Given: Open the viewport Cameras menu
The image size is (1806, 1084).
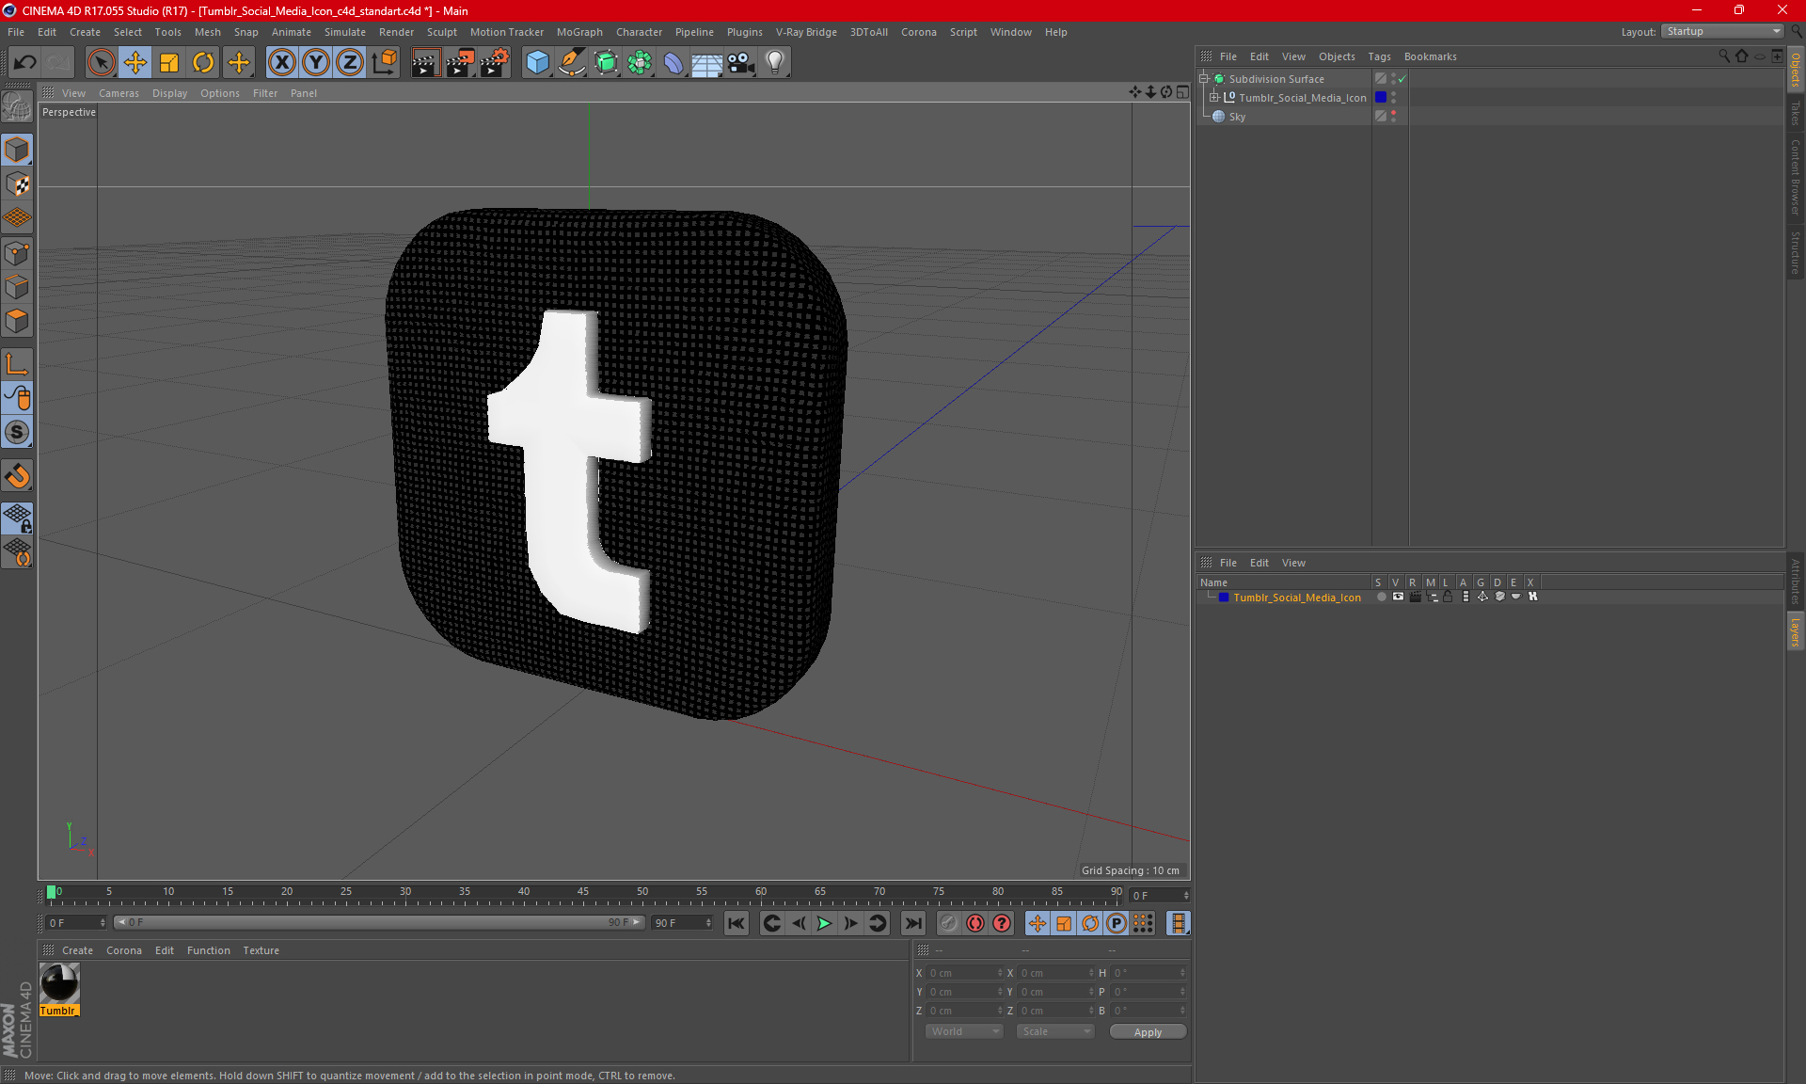Looking at the screenshot, I should 119,93.
